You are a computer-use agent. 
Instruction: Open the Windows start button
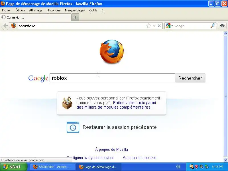click(13, 167)
